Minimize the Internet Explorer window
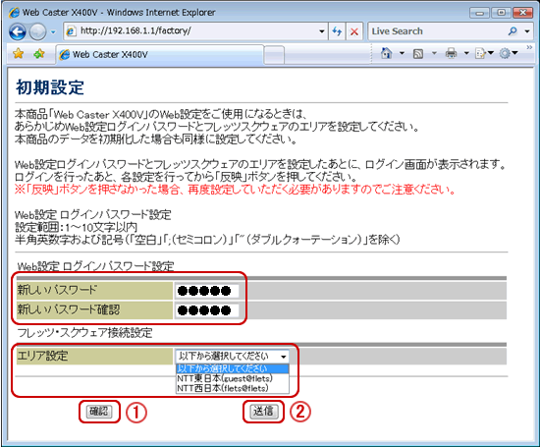This screenshot has width=540, height=447. pos(479,13)
